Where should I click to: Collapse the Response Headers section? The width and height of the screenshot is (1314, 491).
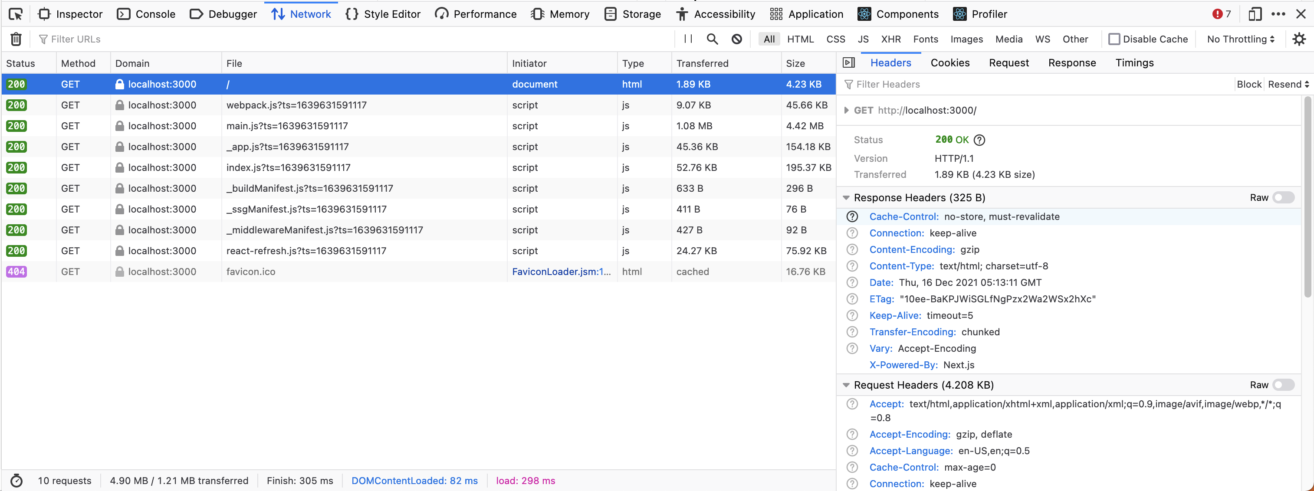tap(846, 198)
